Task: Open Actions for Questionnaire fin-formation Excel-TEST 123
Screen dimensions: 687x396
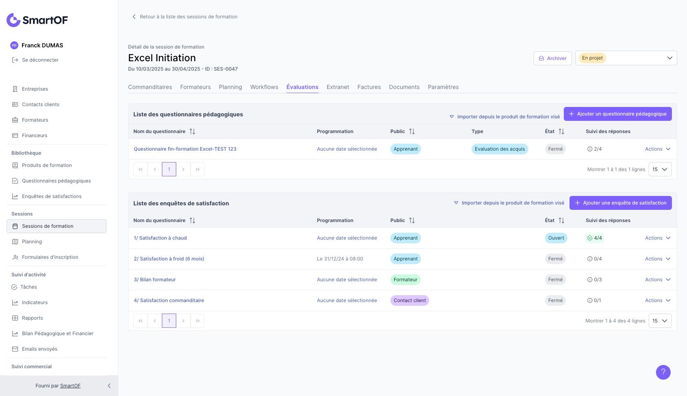Action: click(658, 149)
